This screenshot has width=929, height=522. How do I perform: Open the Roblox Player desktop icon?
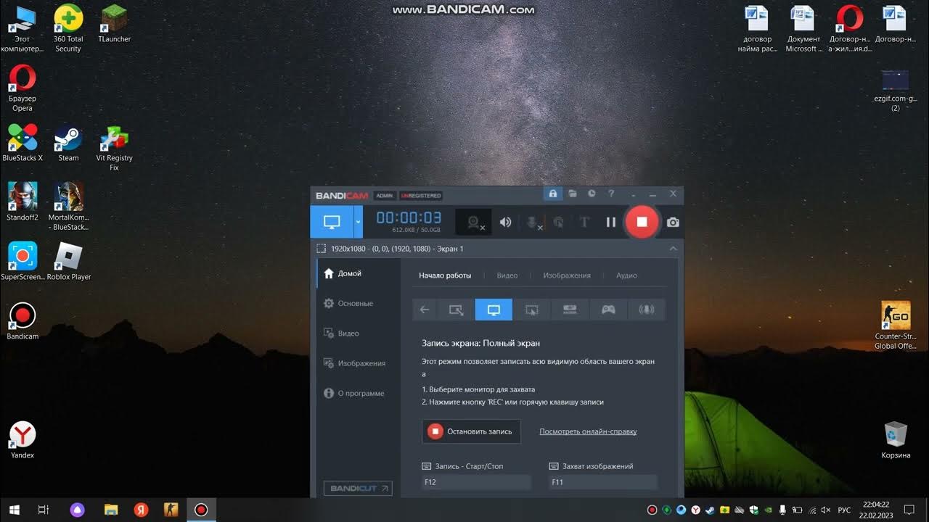(x=69, y=262)
